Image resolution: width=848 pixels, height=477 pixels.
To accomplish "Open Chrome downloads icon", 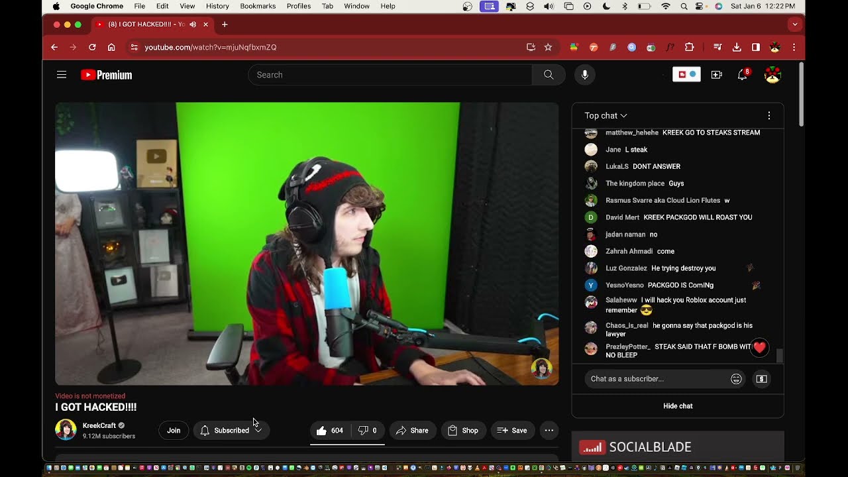I will pos(737,47).
